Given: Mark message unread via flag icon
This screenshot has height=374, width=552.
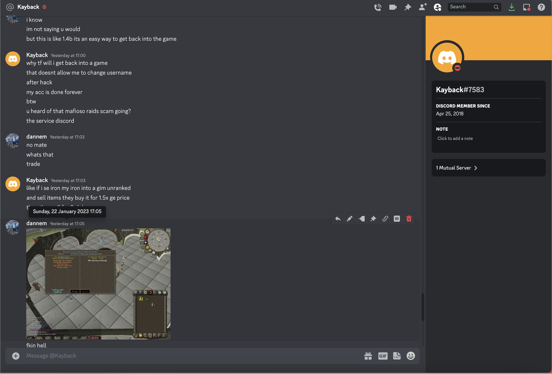Looking at the screenshot, I should click(x=361, y=219).
